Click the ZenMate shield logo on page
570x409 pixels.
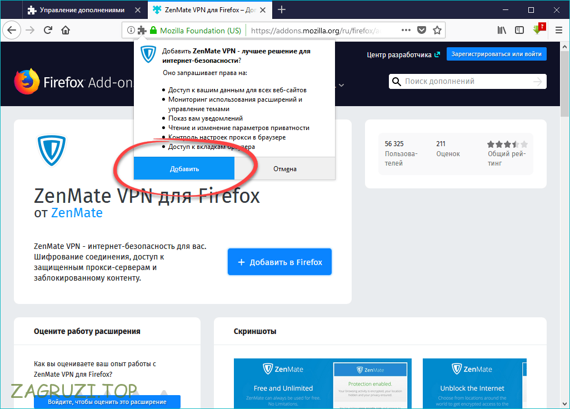pos(52,150)
